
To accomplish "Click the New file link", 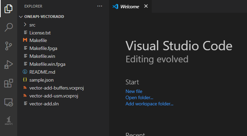I will coord(134,91).
